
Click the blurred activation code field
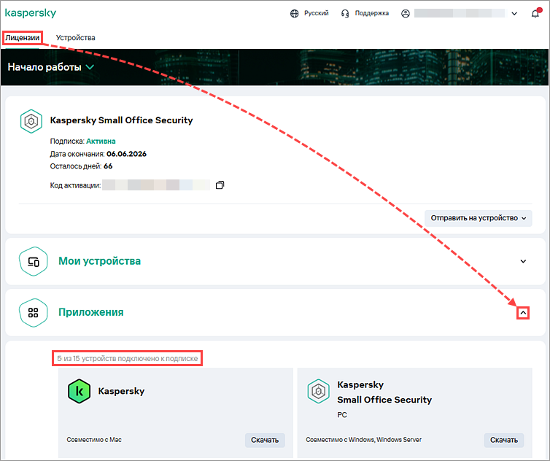(x=156, y=185)
